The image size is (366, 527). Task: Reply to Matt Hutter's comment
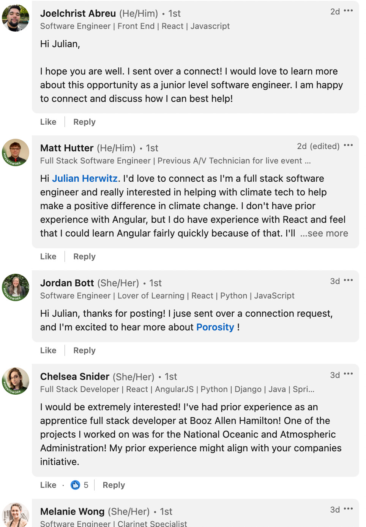coord(84,257)
